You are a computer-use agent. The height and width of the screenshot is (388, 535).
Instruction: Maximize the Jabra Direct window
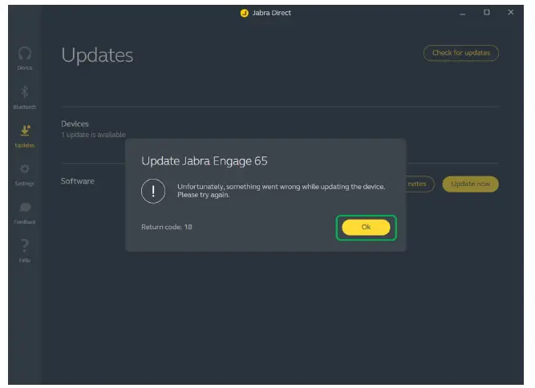(x=487, y=13)
